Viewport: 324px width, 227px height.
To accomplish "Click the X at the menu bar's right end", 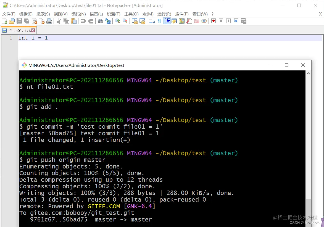I will tap(320, 14).
